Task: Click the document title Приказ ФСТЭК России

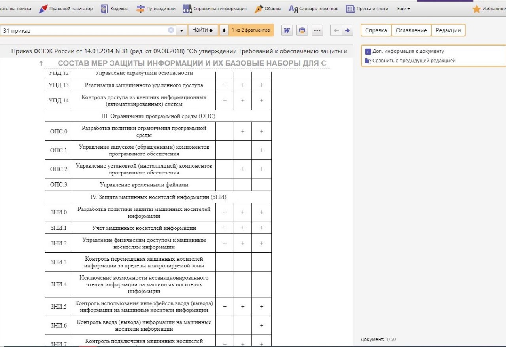Action: coord(179,51)
